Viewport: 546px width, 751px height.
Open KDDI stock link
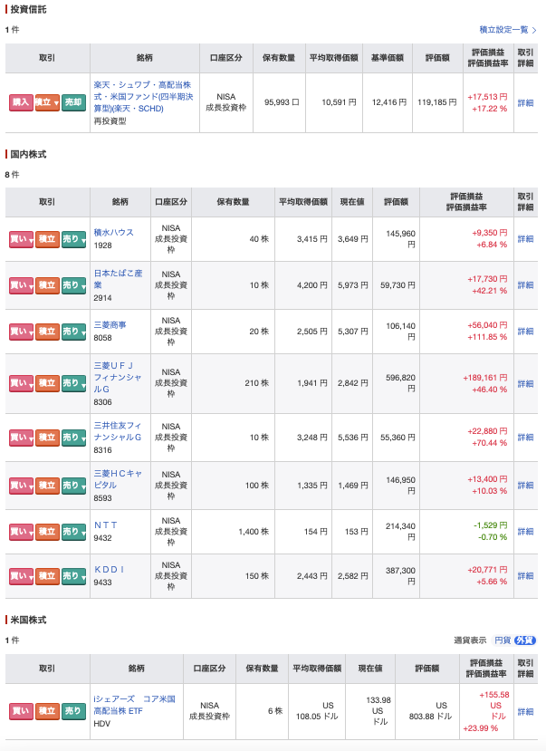pos(109,570)
